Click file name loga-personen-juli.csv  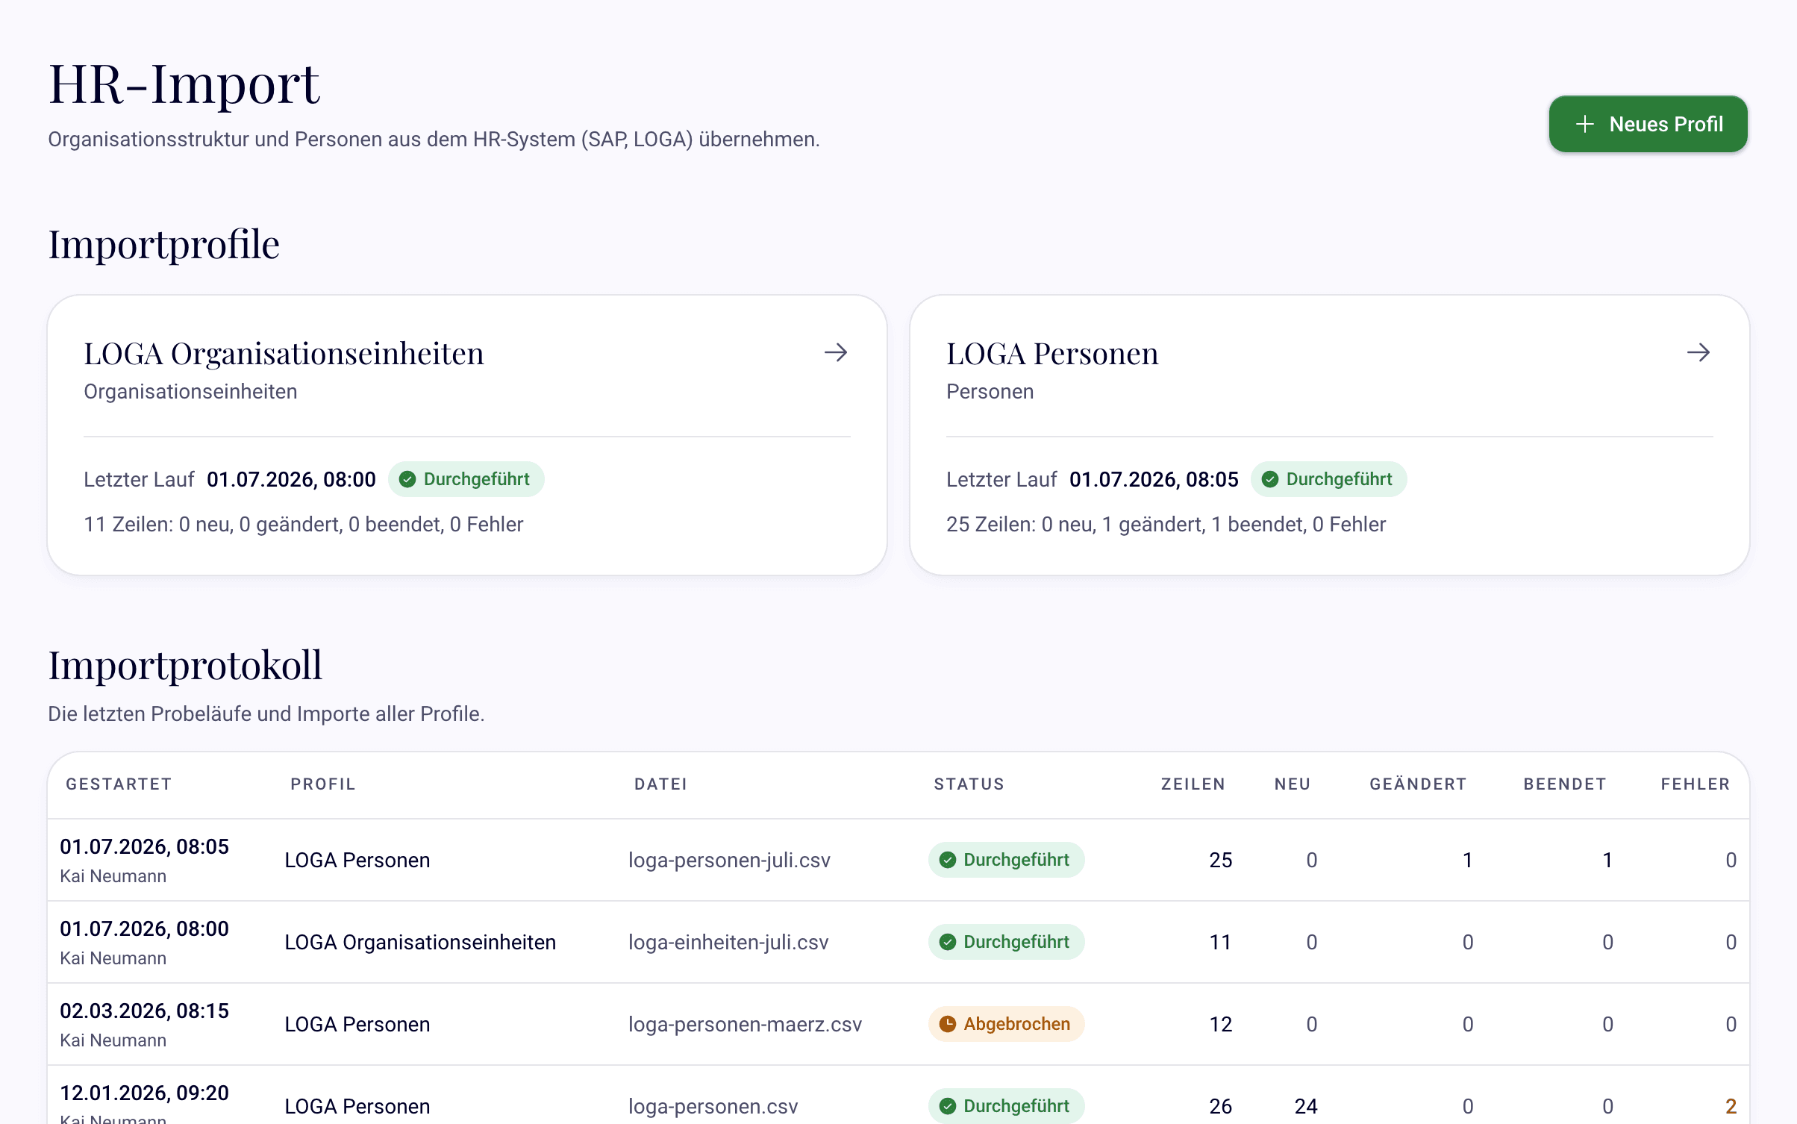pos(729,860)
